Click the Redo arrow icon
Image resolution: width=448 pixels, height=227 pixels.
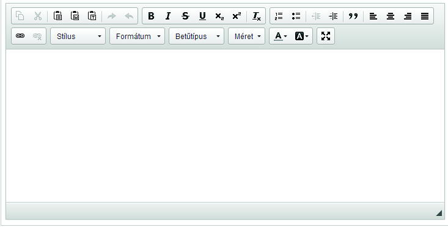pyautogui.click(x=112, y=16)
